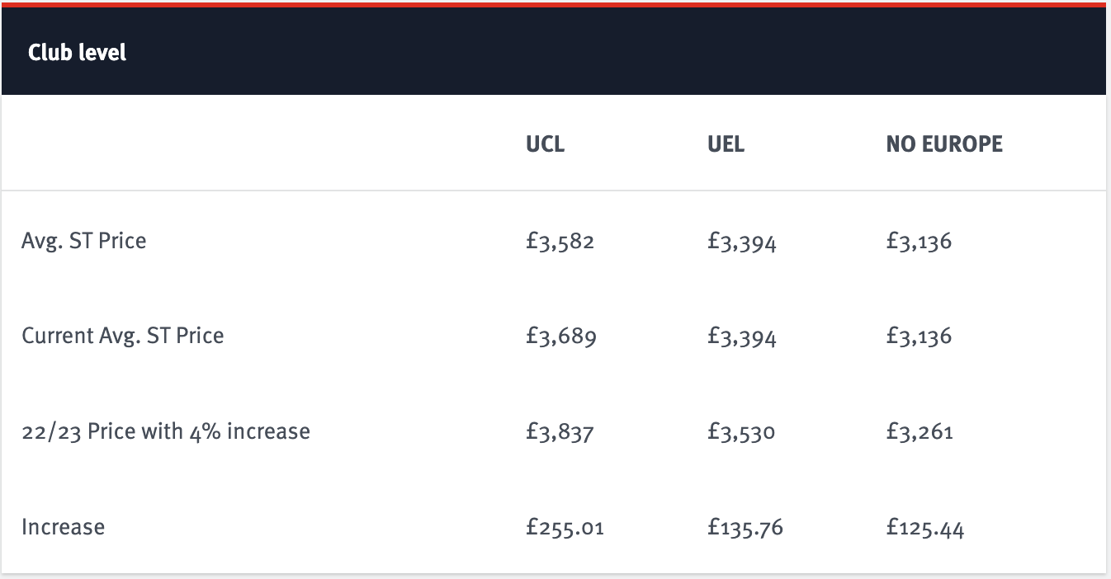Select the UCL increase value £255.01
This screenshot has height=579, width=1111.
(x=565, y=528)
